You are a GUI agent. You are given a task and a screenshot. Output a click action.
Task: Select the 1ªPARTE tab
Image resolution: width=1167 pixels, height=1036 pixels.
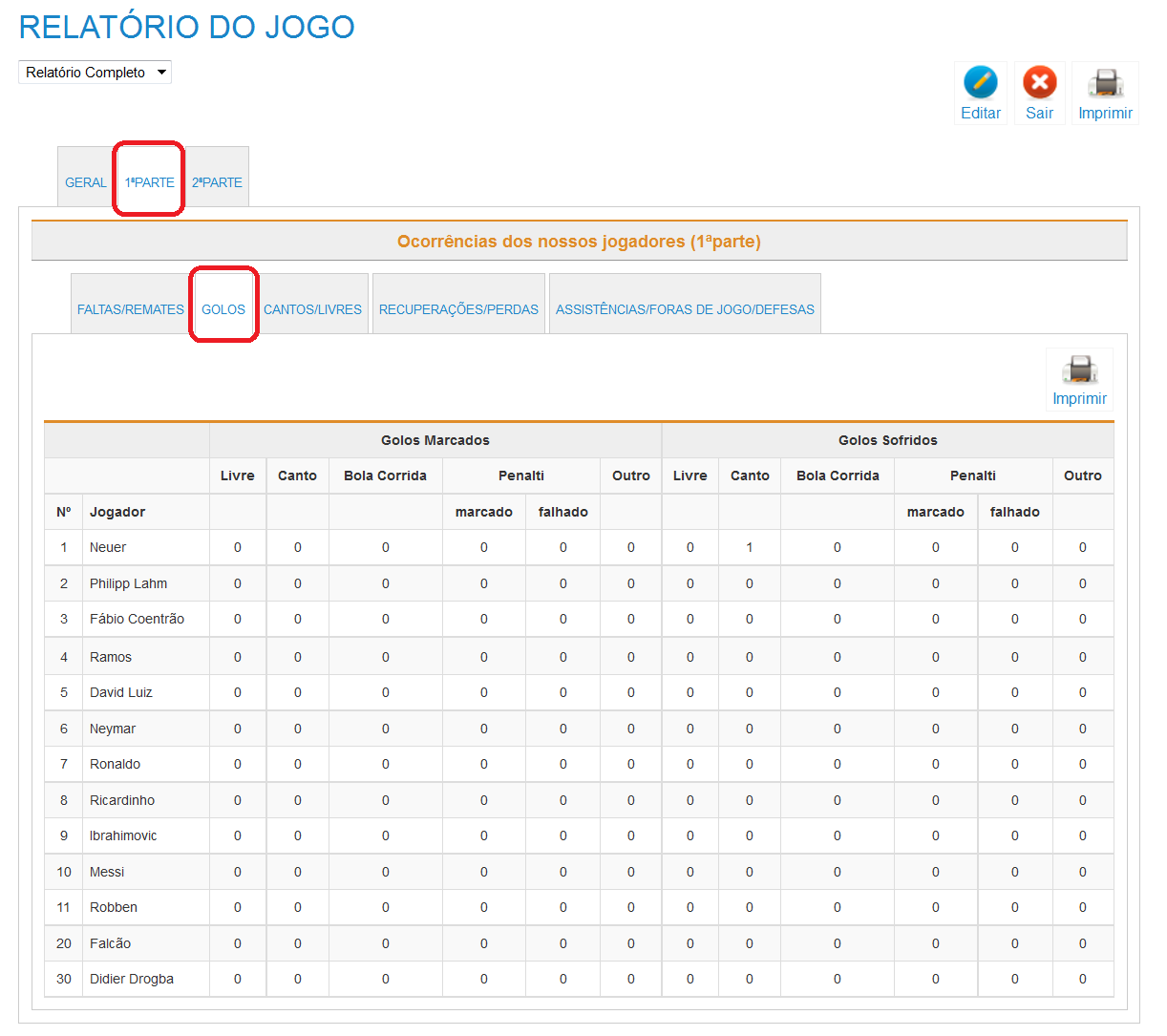pyautogui.click(x=150, y=182)
